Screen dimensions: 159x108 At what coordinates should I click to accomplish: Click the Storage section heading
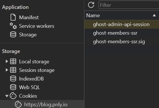[x=11, y=51]
